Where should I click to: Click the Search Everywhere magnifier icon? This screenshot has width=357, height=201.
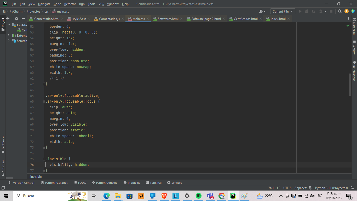[339, 11]
